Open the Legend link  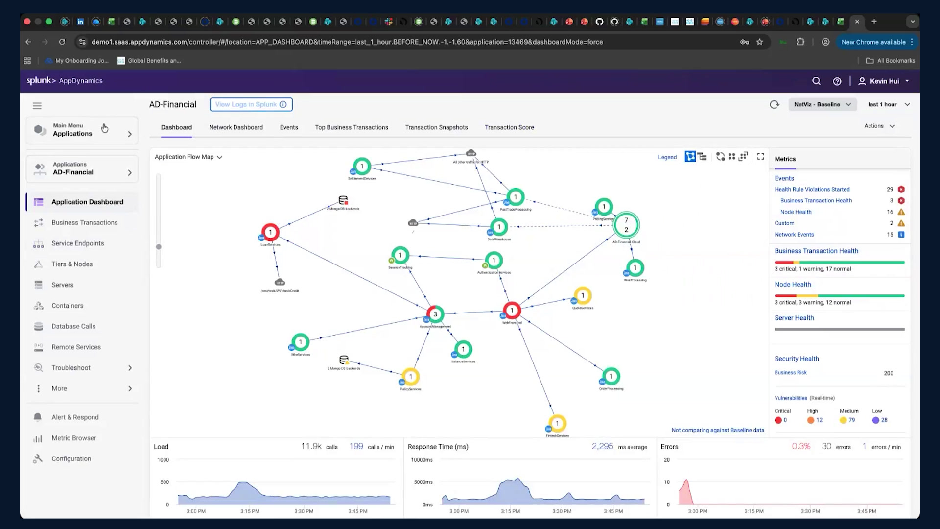tap(667, 157)
